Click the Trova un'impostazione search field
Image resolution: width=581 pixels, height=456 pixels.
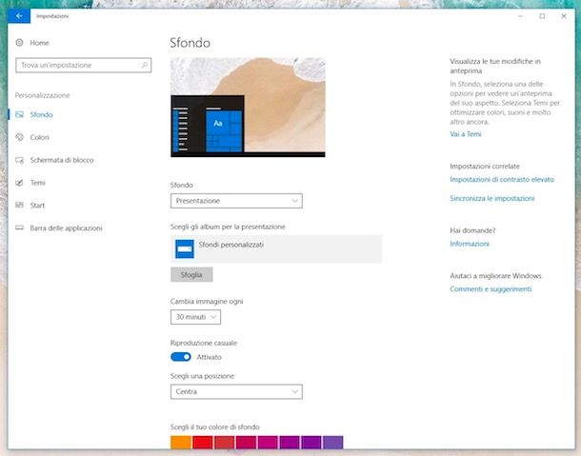pyautogui.click(x=84, y=65)
